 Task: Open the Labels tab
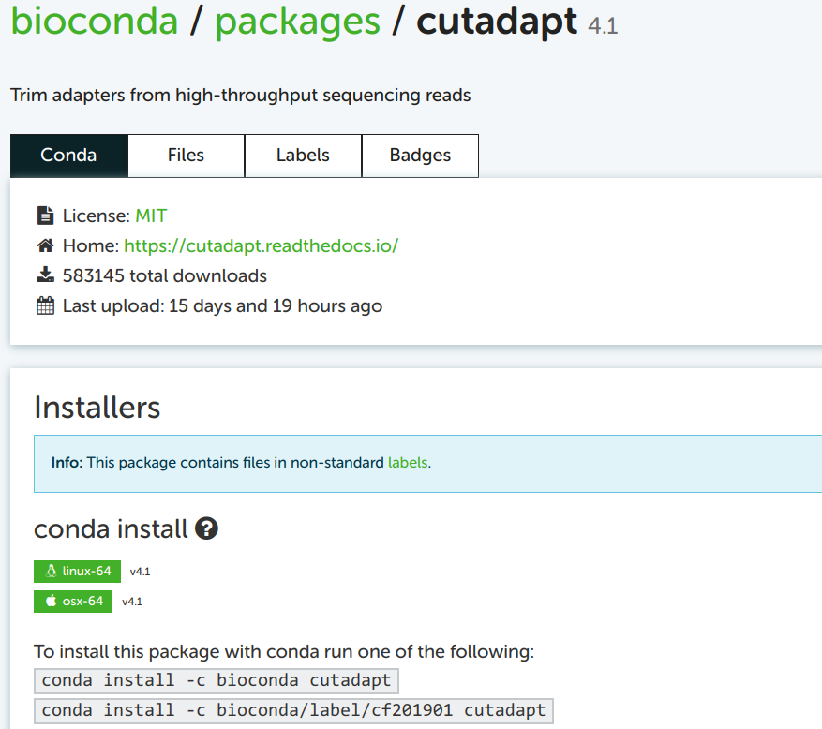click(x=303, y=156)
